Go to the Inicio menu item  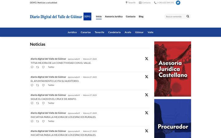click(99, 17)
